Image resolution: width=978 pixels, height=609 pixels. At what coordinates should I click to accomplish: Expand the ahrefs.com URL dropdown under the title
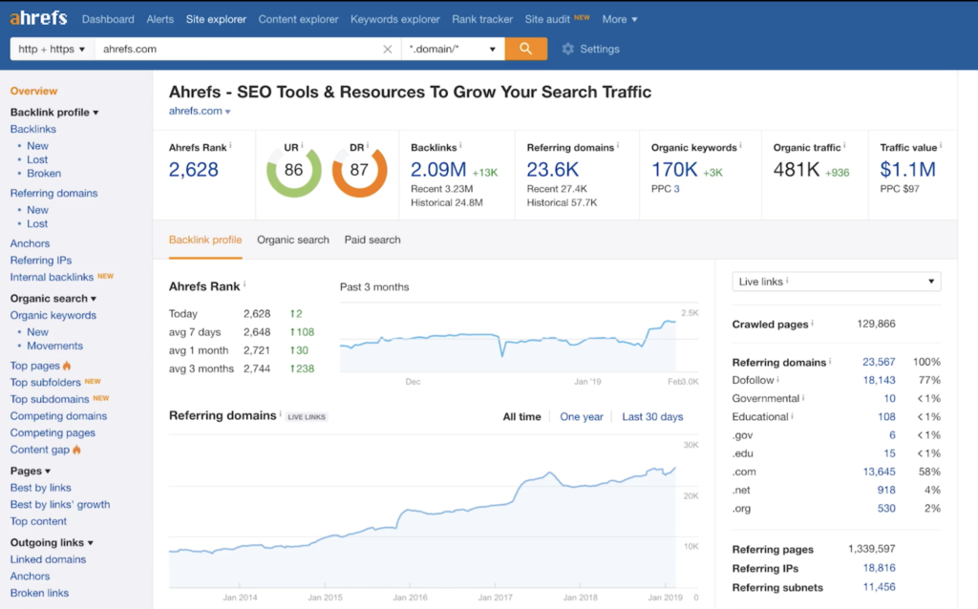point(200,111)
